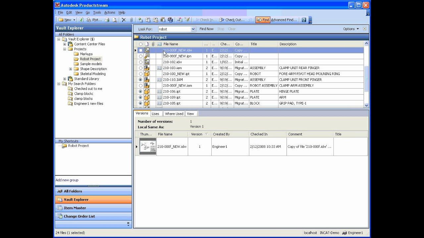This screenshot has height=238, width=424.
Task: Click the file list scroll down arrow
Action: (x=366, y=105)
